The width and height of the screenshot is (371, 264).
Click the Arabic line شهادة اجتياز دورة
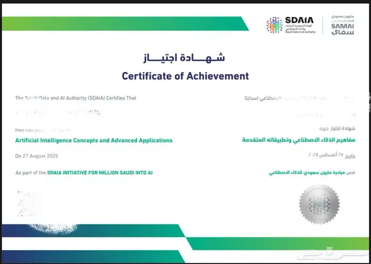[337, 130]
